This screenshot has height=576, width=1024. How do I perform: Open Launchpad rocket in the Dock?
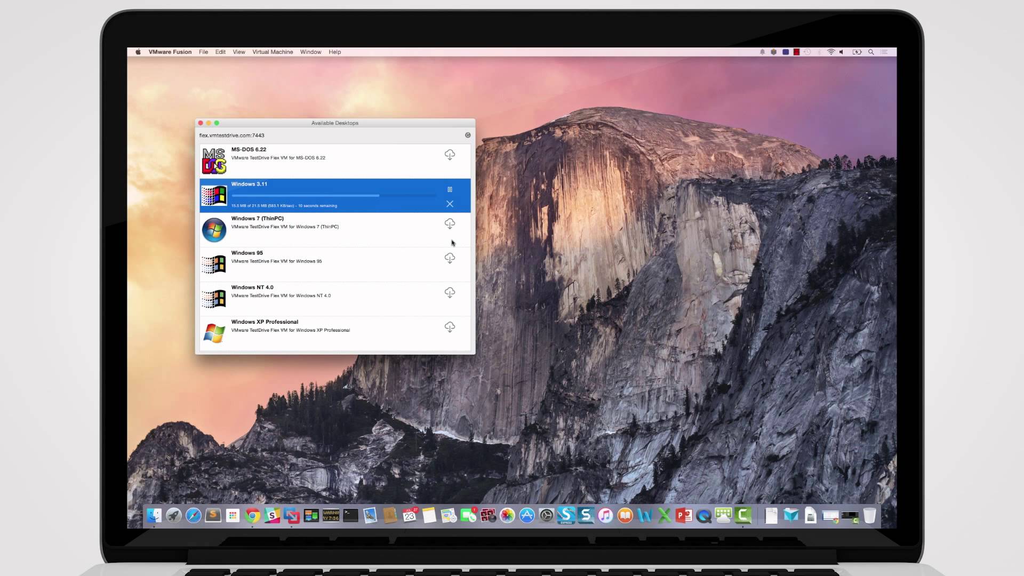pyautogui.click(x=174, y=515)
